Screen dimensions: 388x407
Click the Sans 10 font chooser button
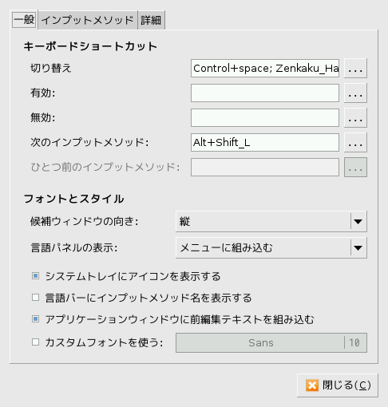point(271,342)
